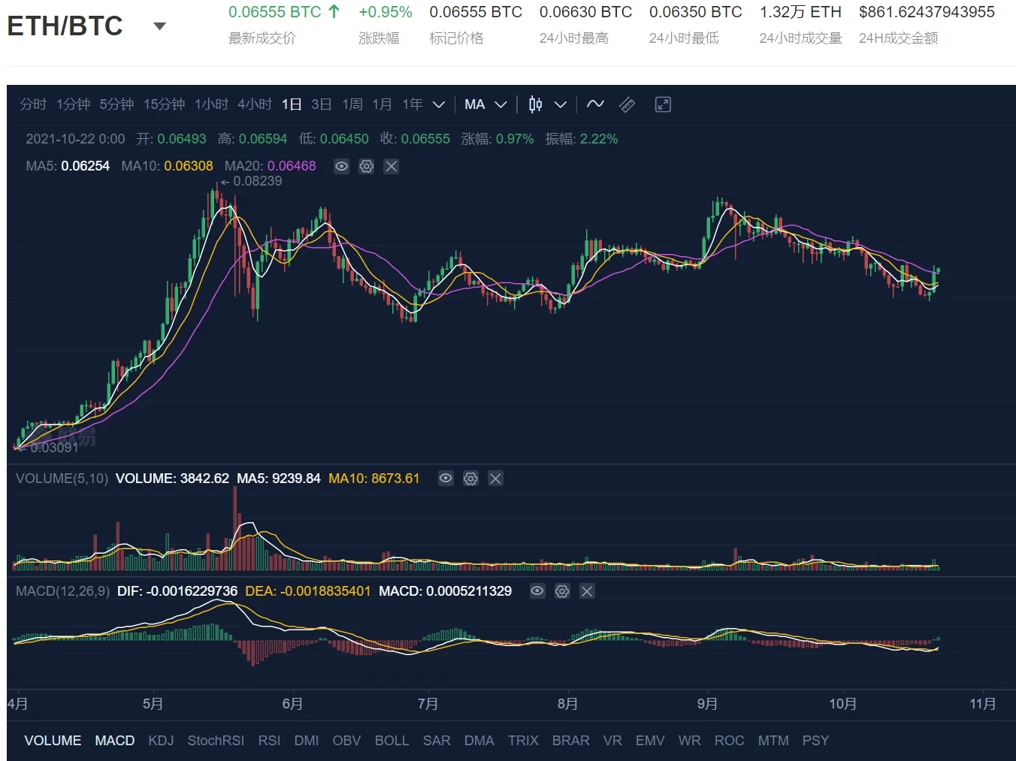Remove the MACD indicator panel

pos(587,591)
